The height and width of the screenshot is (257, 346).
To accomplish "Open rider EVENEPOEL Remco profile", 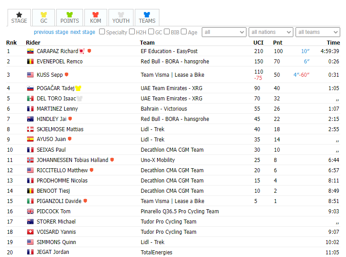I will (x=59, y=61).
